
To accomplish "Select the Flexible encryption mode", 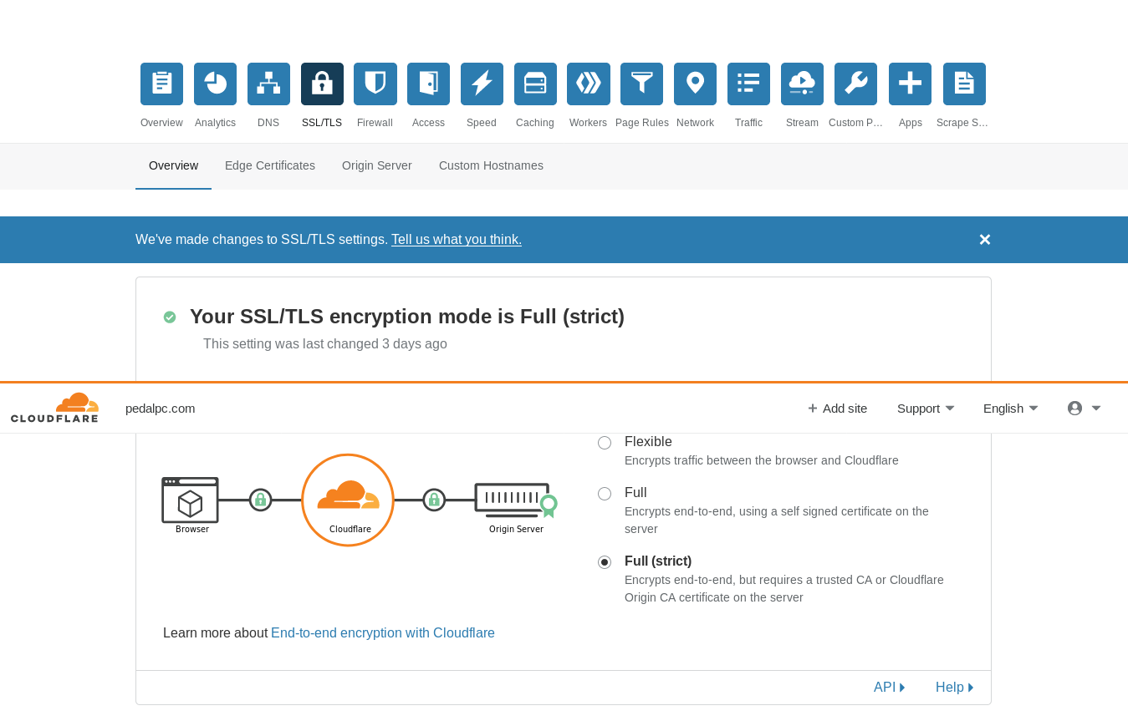I will pyautogui.click(x=605, y=443).
